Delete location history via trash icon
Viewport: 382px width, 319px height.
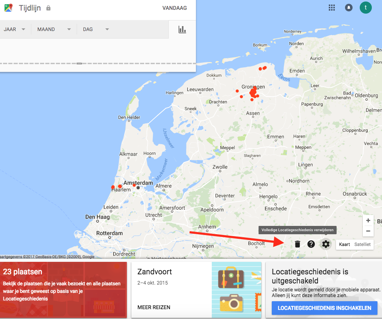coord(297,244)
